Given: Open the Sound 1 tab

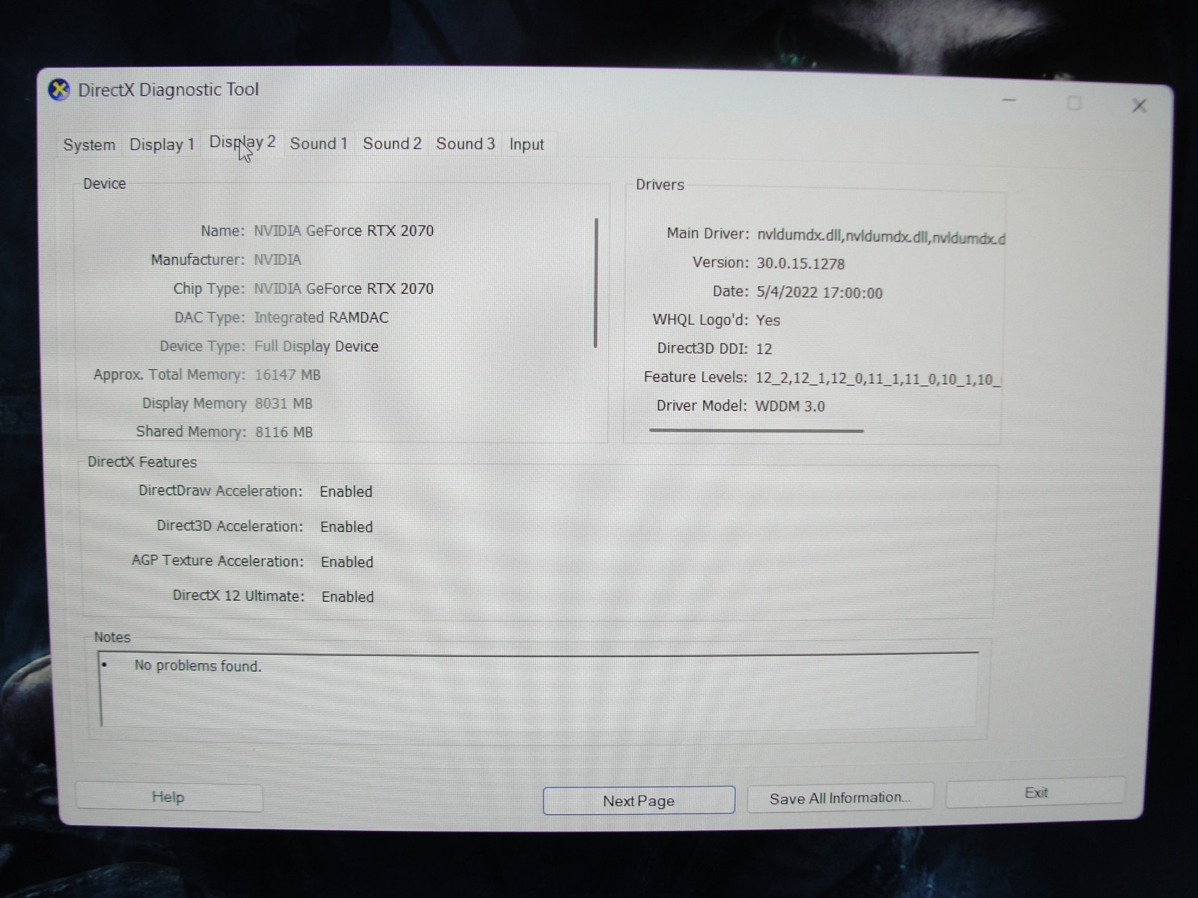Looking at the screenshot, I should point(319,143).
